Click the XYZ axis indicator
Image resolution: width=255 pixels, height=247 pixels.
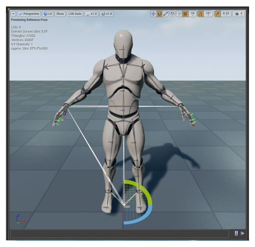[x=21, y=220]
